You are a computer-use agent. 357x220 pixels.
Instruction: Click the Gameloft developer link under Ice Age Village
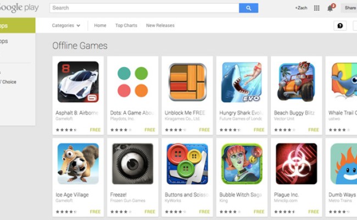(64, 201)
